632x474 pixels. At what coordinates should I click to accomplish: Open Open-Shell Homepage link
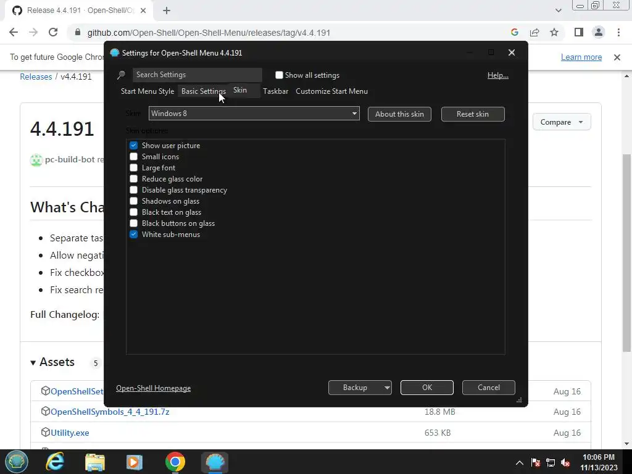point(154,388)
